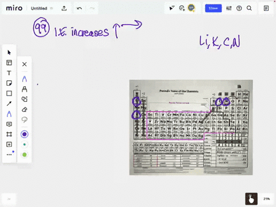
Task: Choose the Smart drawing tool
Action: (24, 99)
